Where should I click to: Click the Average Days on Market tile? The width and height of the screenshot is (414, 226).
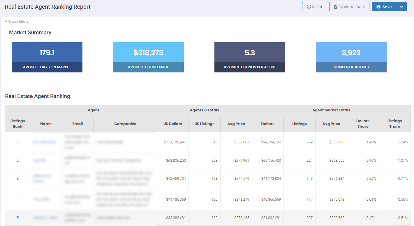47,57
